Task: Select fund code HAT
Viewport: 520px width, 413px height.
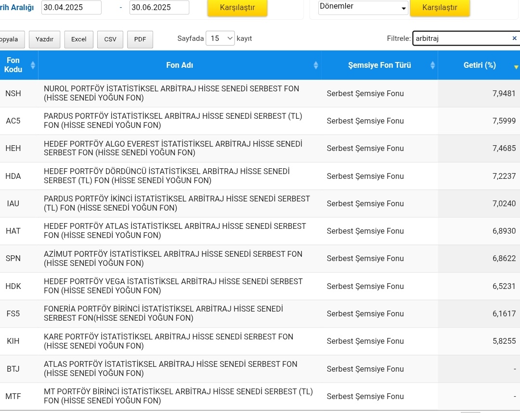Action: (13, 231)
